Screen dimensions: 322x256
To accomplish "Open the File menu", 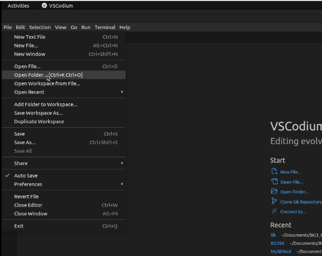I will click(x=8, y=27).
